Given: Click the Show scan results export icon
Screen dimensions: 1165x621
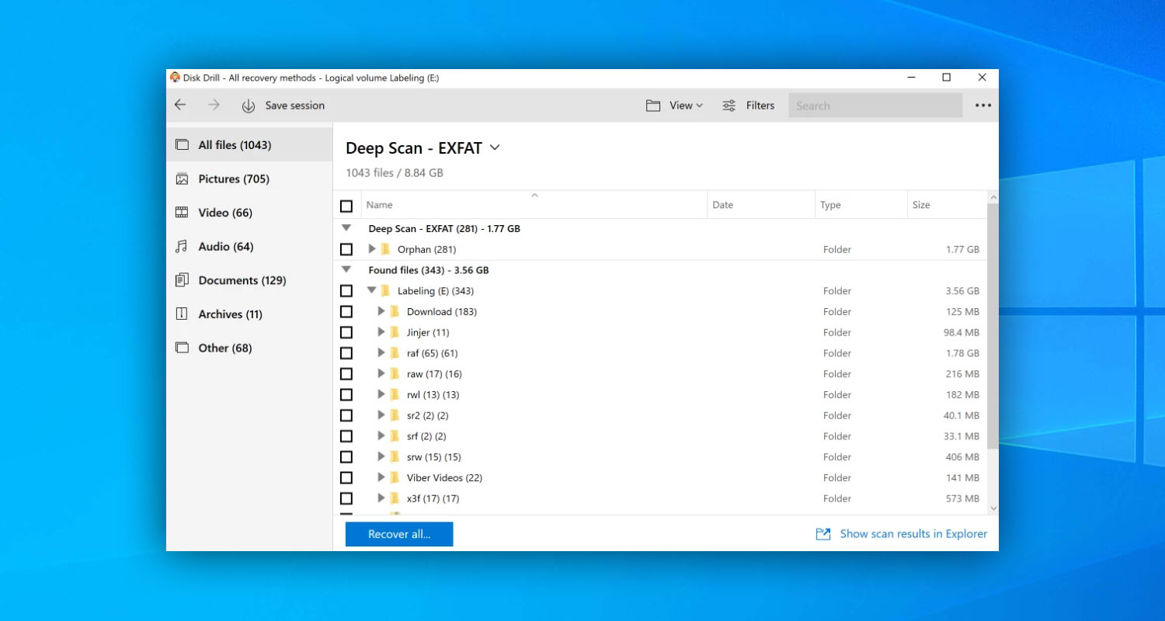Looking at the screenshot, I should [823, 534].
